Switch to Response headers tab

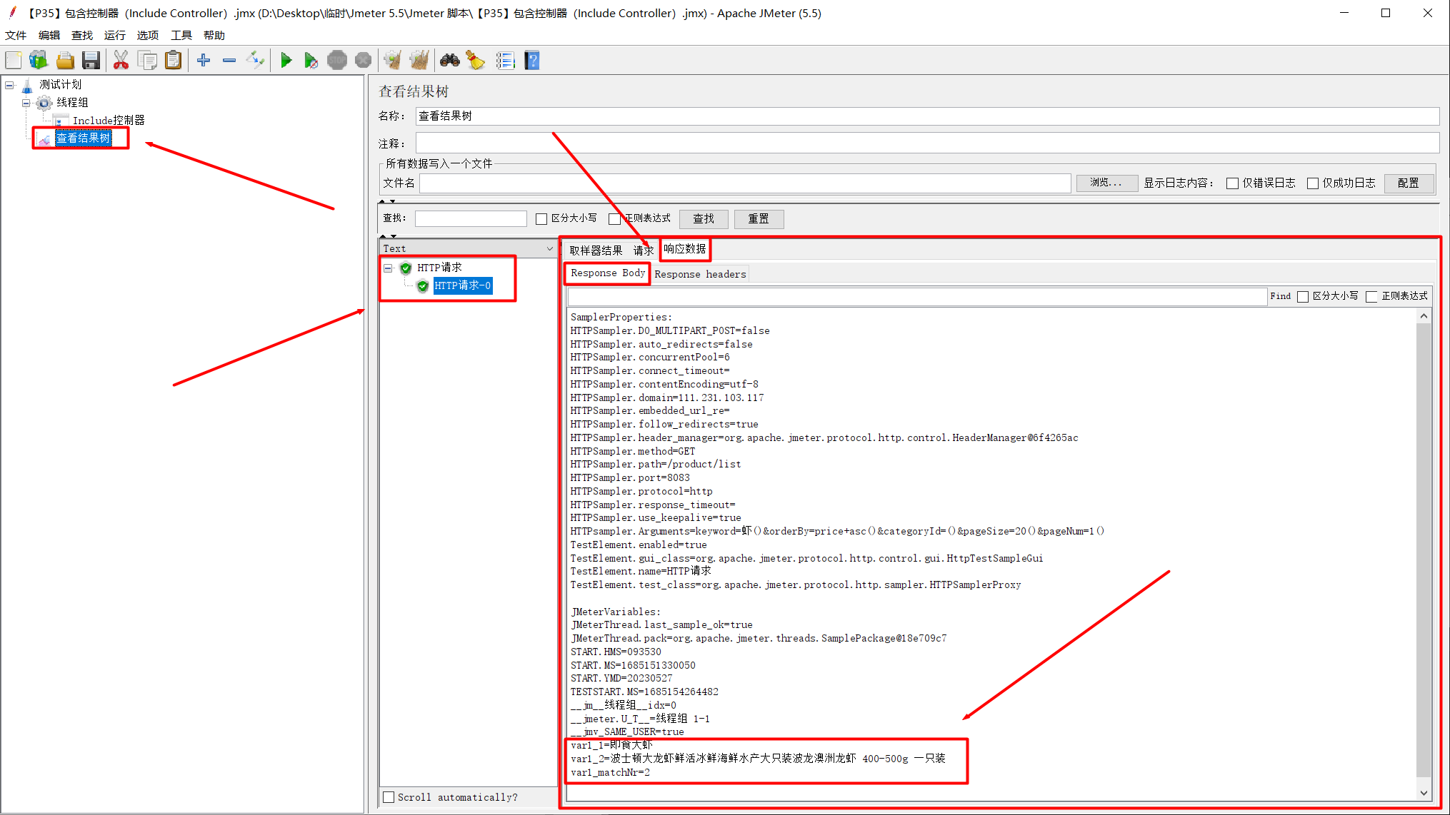pos(699,274)
